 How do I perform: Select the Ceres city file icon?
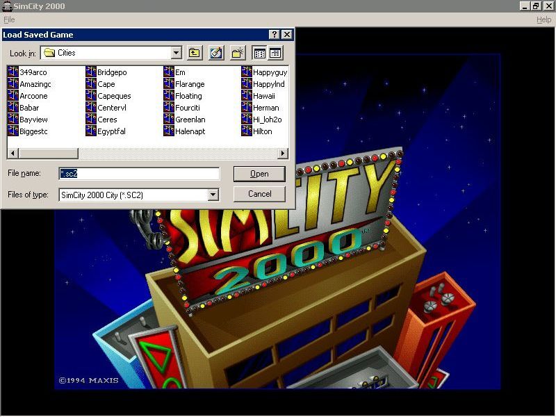91,119
